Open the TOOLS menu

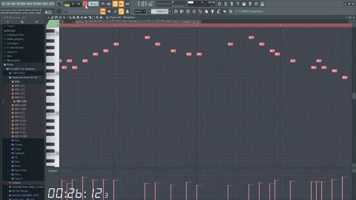coord(45,4)
